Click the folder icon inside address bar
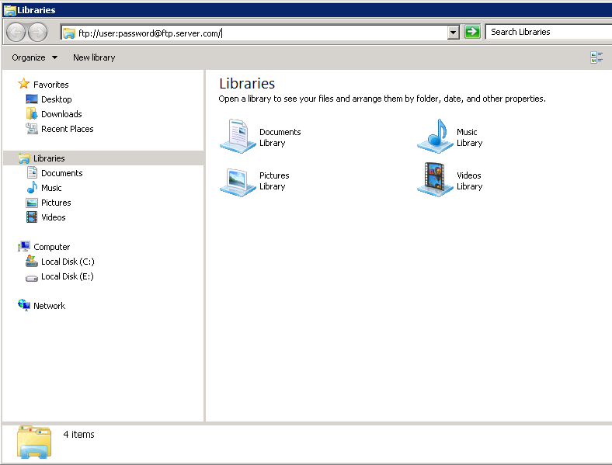The height and width of the screenshot is (465, 612). pyautogui.click(x=69, y=33)
